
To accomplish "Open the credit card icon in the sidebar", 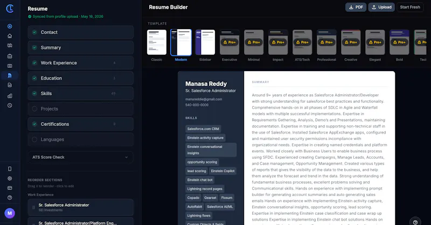I will coord(10,188).
